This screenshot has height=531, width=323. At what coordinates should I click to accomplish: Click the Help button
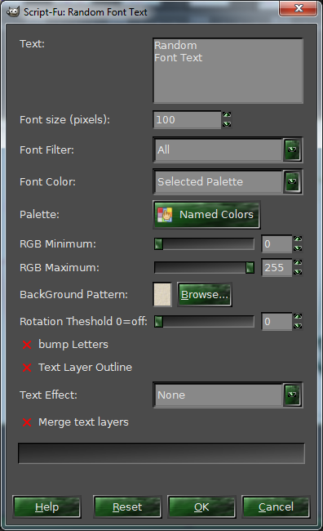47,507
